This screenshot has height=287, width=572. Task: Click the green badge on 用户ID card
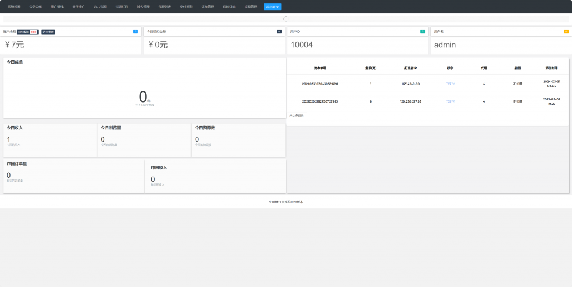[x=422, y=32]
